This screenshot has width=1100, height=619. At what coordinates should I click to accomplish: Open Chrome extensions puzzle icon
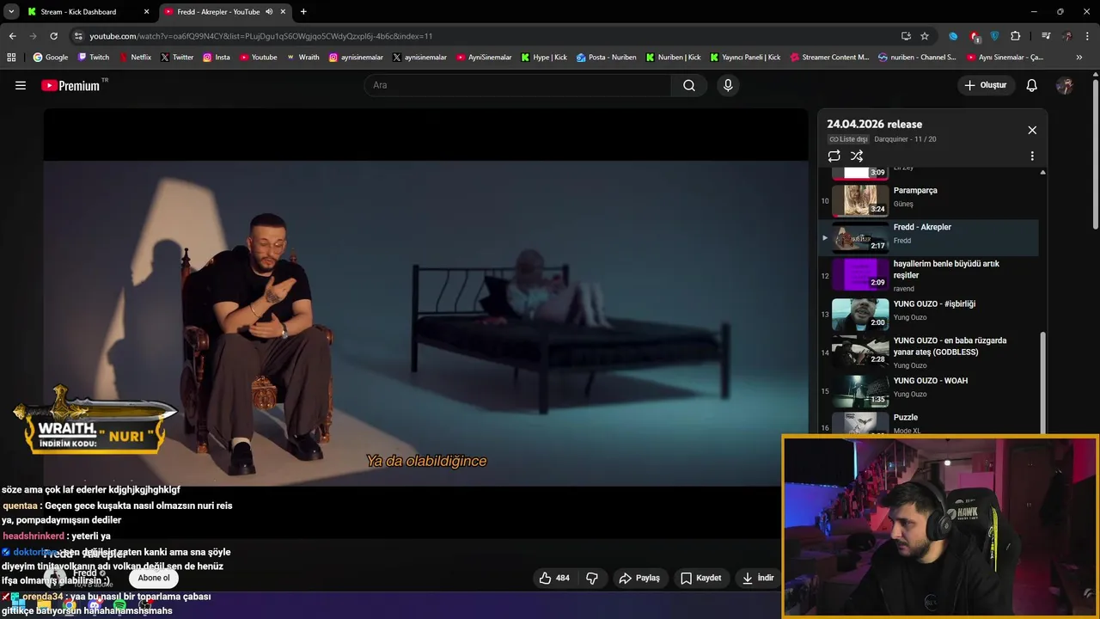click(x=1015, y=36)
